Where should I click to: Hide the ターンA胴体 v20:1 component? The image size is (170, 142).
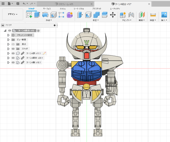coord(13,58)
